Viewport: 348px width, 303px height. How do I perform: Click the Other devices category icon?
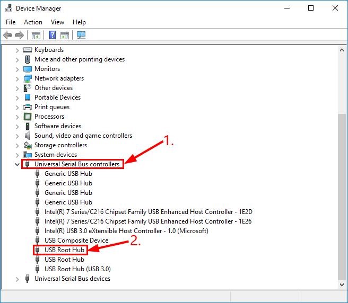27,88
